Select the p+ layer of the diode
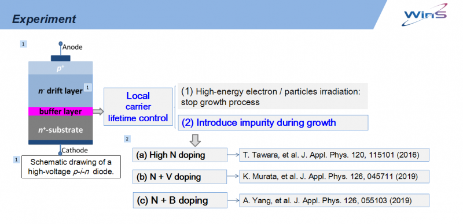The height and width of the screenshot is (224, 463). [x=61, y=68]
